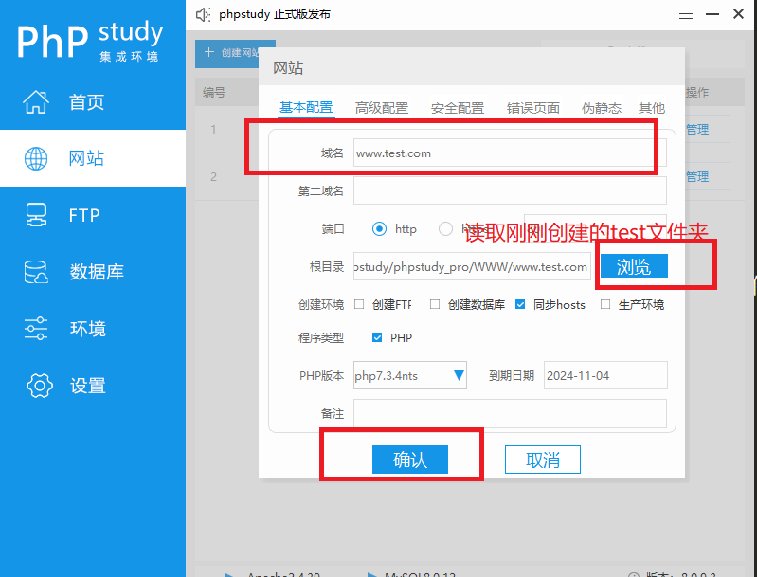Switch to the 其他 tab
The image size is (757, 577).
pos(652,108)
